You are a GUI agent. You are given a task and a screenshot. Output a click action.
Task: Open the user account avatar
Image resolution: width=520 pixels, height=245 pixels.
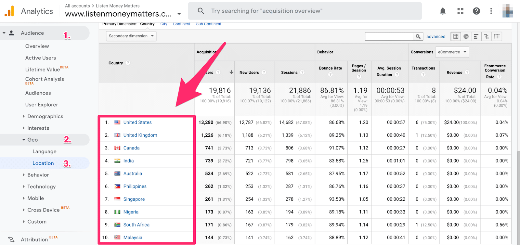click(x=508, y=11)
